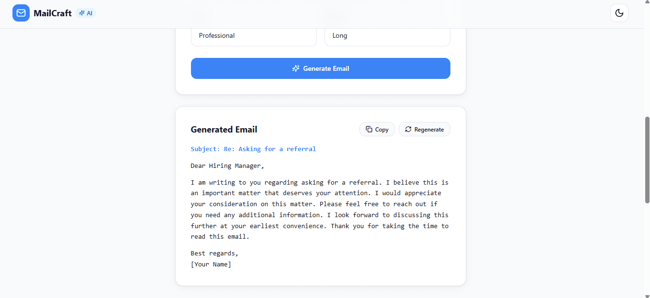Click the AI badge next to MailCraft
Viewport: 650px width, 298px height.
click(86, 13)
